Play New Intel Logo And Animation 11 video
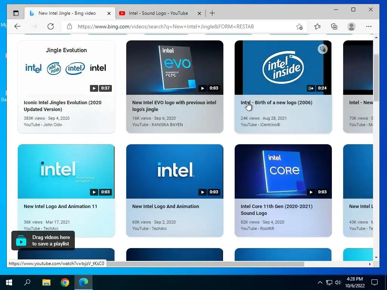This screenshot has height=290, width=387. (94, 192)
